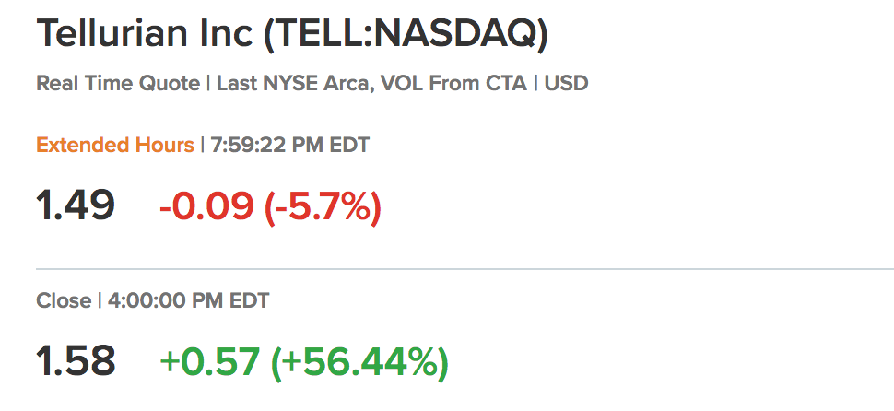Click the Close label
Screen dimensions: 894x411
(64, 300)
